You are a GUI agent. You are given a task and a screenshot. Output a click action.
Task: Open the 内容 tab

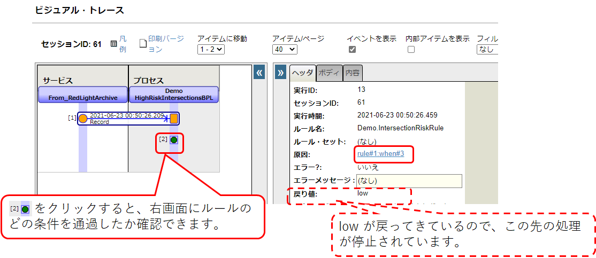point(352,73)
